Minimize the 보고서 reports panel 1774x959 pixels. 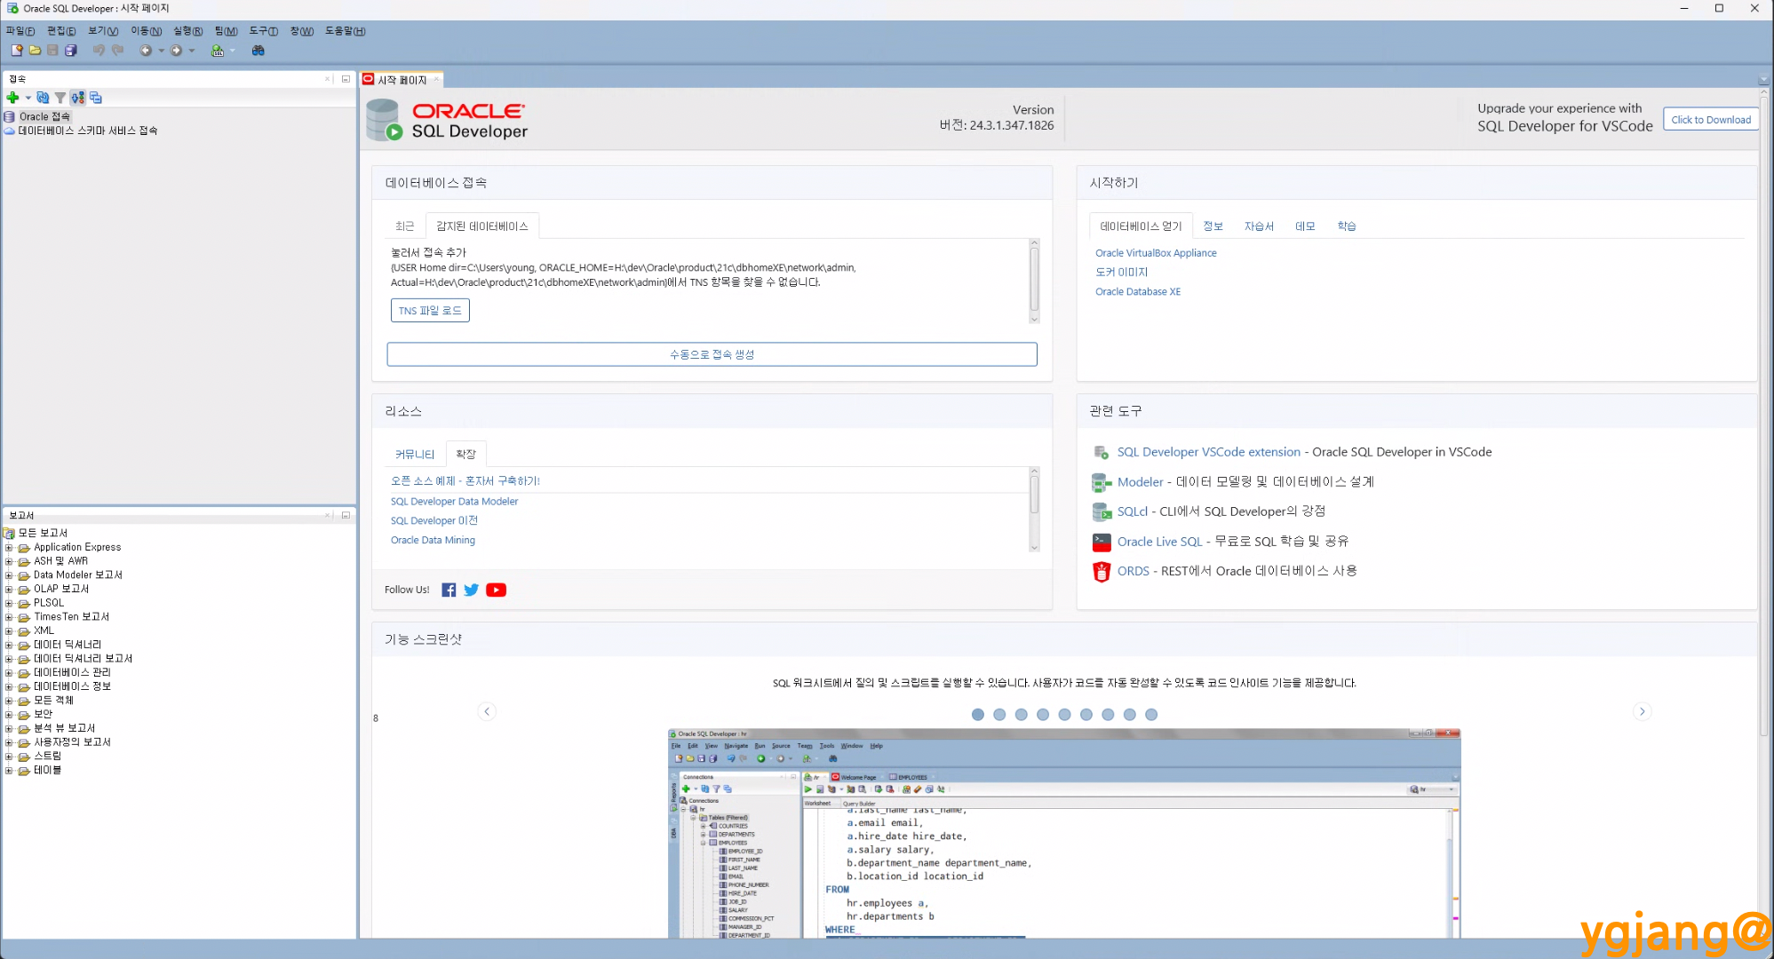tap(346, 515)
